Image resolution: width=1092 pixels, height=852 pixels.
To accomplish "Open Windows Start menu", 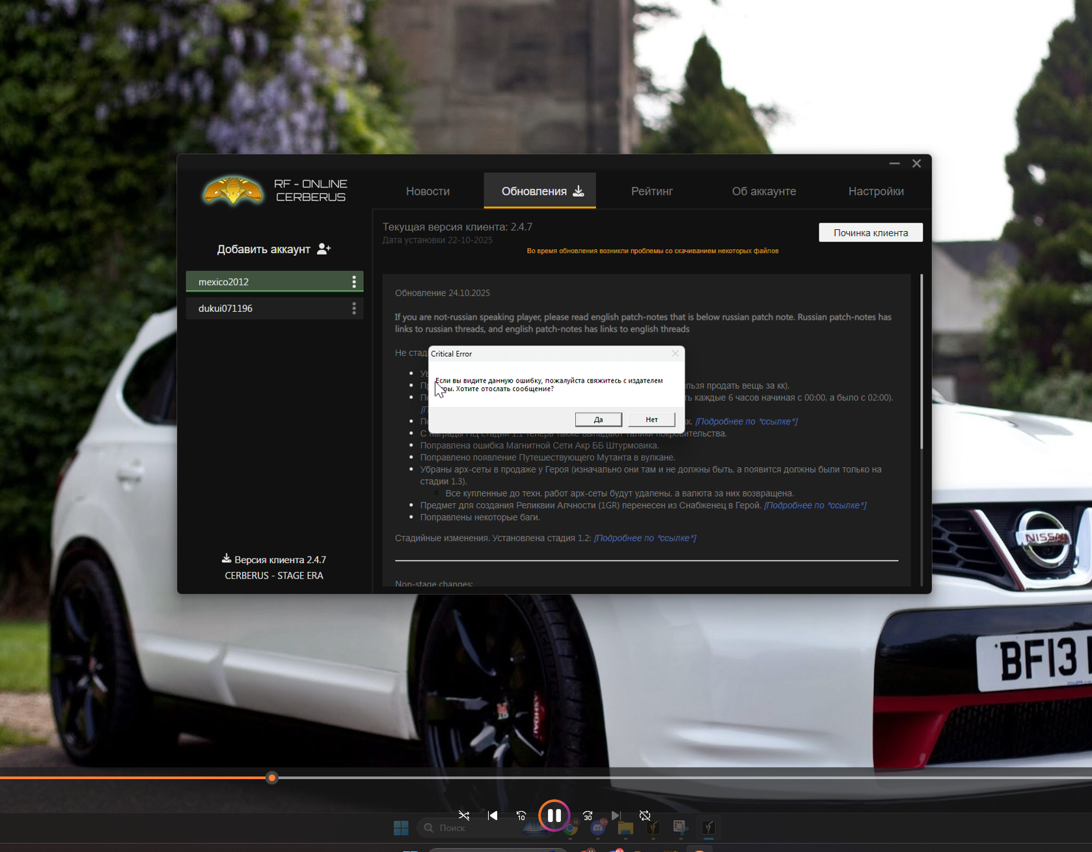I will point(401,828).
